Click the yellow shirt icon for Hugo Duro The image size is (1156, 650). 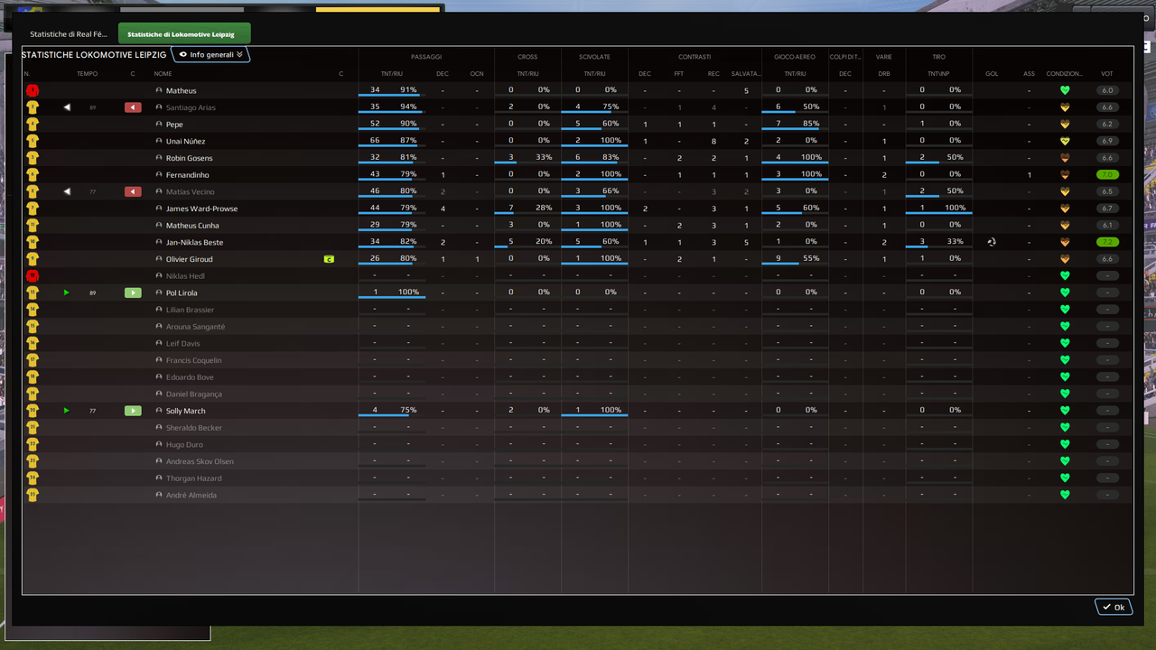(x=33, y=444)
